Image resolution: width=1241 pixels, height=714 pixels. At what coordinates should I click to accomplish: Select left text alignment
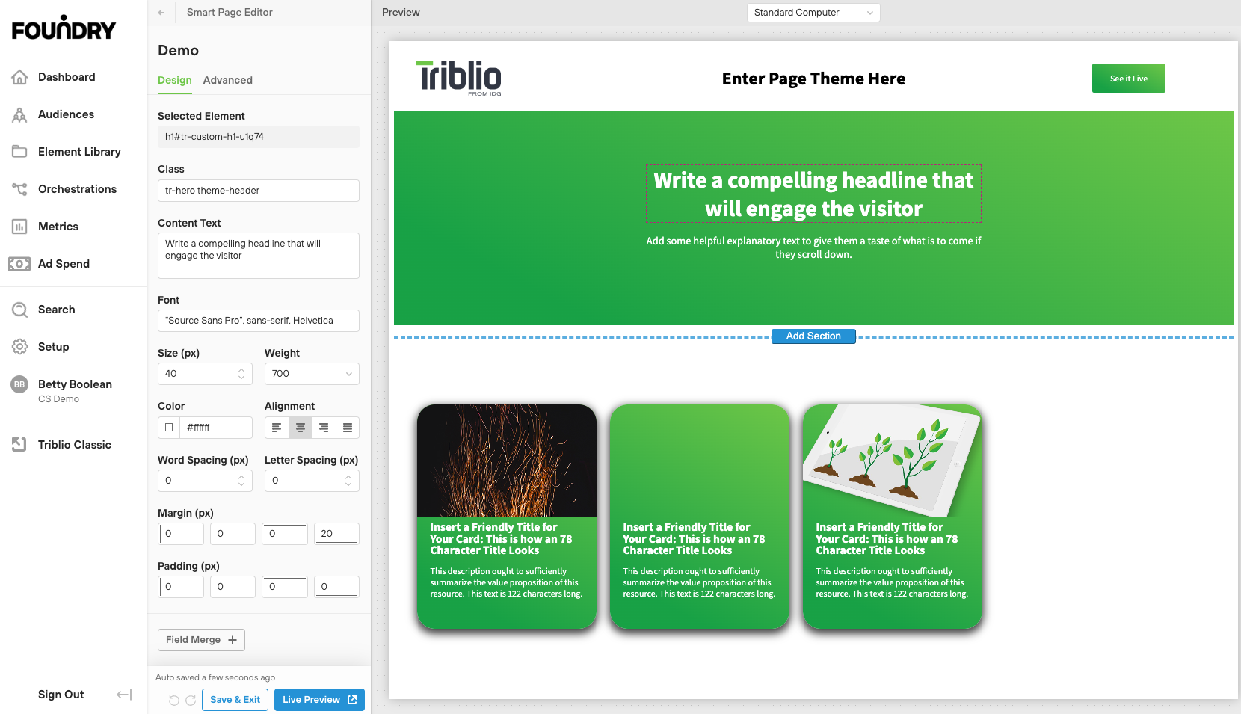(277, 427)
